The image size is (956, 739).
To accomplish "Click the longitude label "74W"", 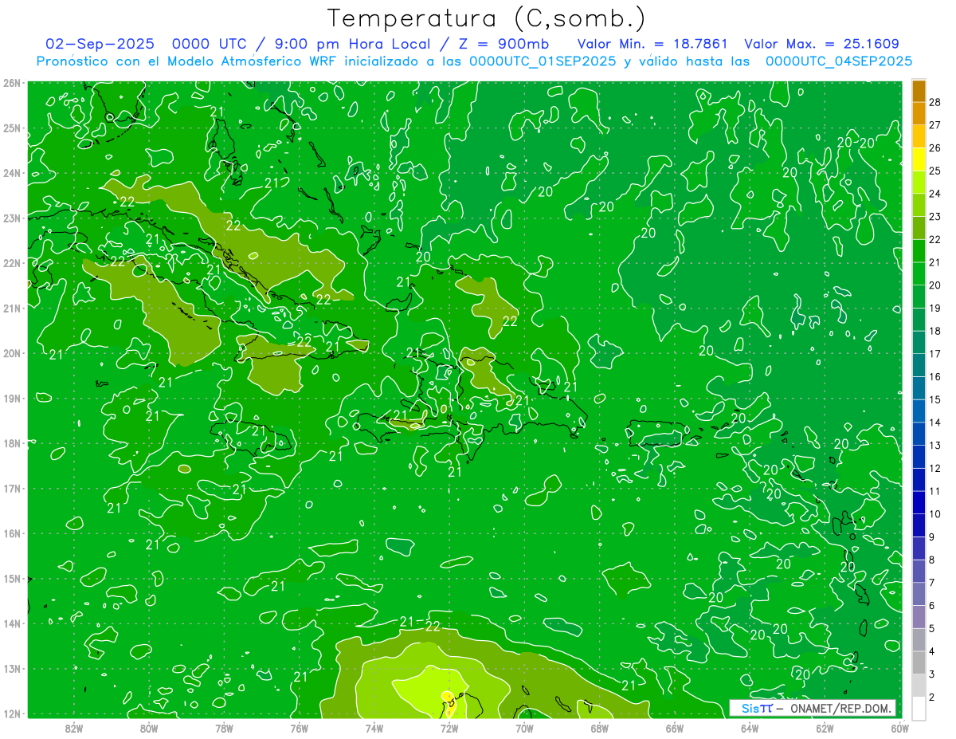I will click(x=374, y=727).
